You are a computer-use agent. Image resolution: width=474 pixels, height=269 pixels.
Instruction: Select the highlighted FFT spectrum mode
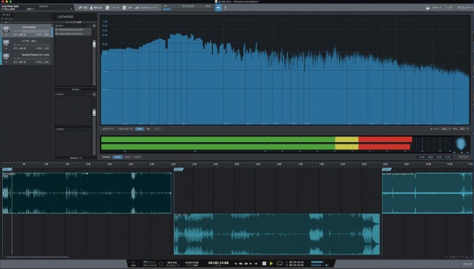point(139,129)
